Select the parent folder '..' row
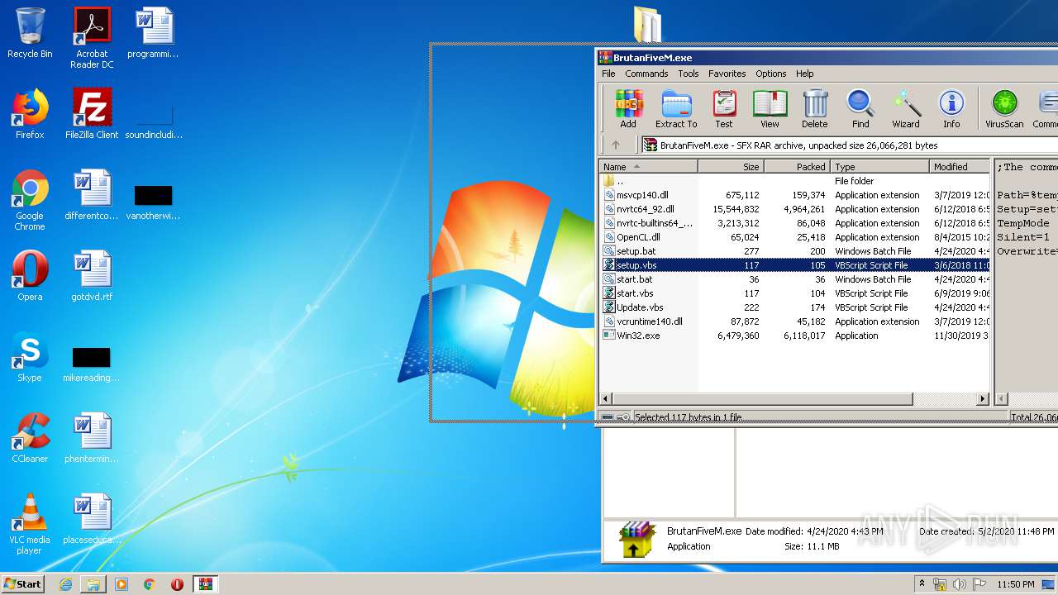1058x595 pixels. coord(794,181)
